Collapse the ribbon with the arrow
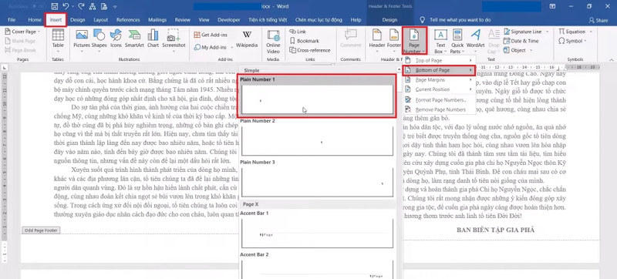The width and height of the screenshot is (617, 279). click(611, 59)
